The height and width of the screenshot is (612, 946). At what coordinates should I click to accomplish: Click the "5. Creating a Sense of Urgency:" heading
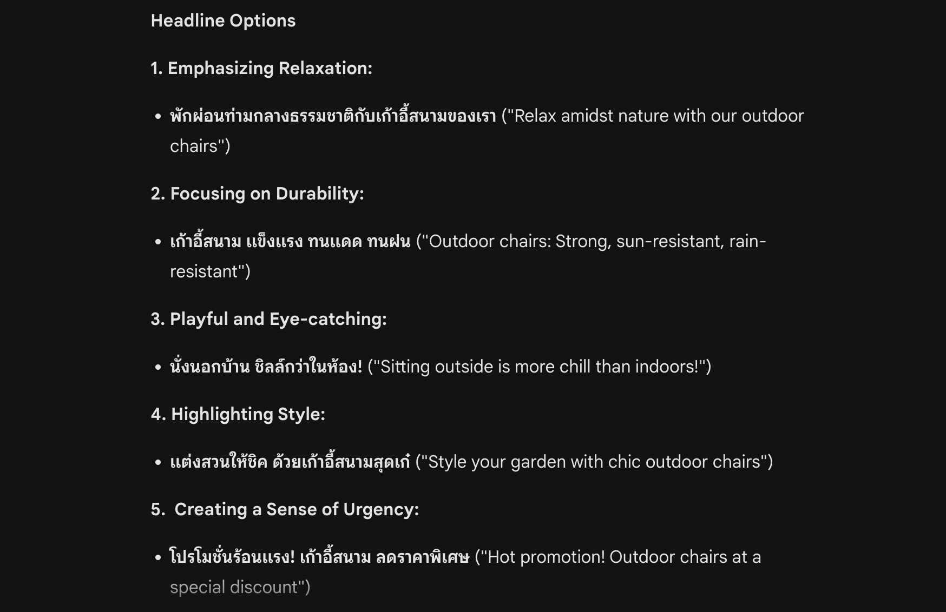click(285, 509)
